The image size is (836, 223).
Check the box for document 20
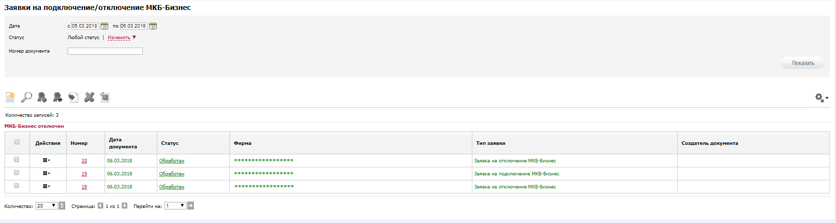(x=17, y=159)
